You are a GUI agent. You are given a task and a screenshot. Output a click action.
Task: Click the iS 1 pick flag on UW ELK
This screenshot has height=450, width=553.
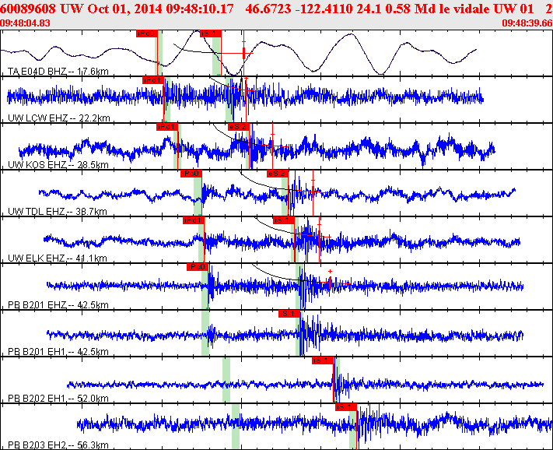pyautogui.click(x=284, y=220)
